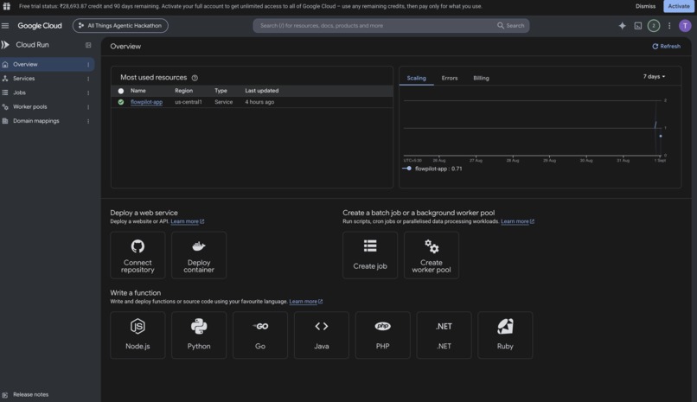Open Learn more link under Deploy a web service

pyautogui.click(x=187, y=221)
